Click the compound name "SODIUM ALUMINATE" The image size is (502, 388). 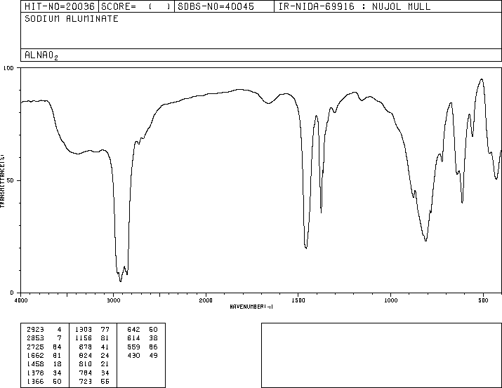pyautogui.click(x=72, y=18)
